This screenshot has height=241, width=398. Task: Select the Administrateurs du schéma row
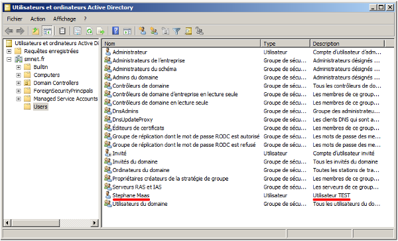(x=145, y=69)
